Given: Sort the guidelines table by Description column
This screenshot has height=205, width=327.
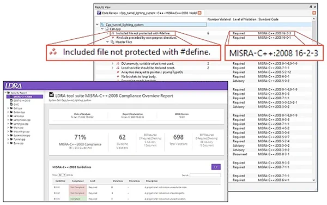Looking at the screenshot, I should coord(152,181).
